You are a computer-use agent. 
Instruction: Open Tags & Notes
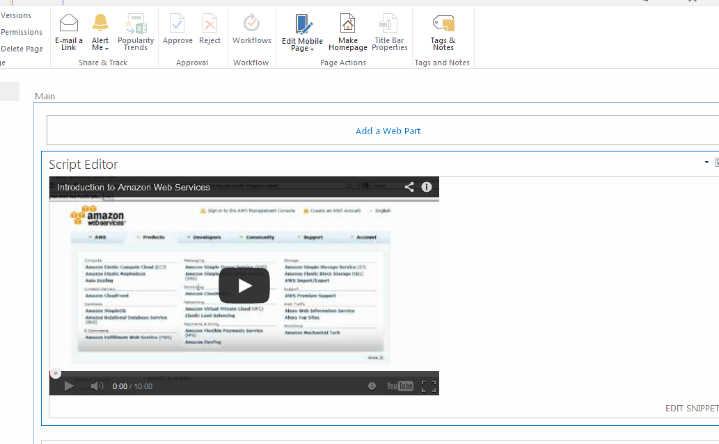443,31
